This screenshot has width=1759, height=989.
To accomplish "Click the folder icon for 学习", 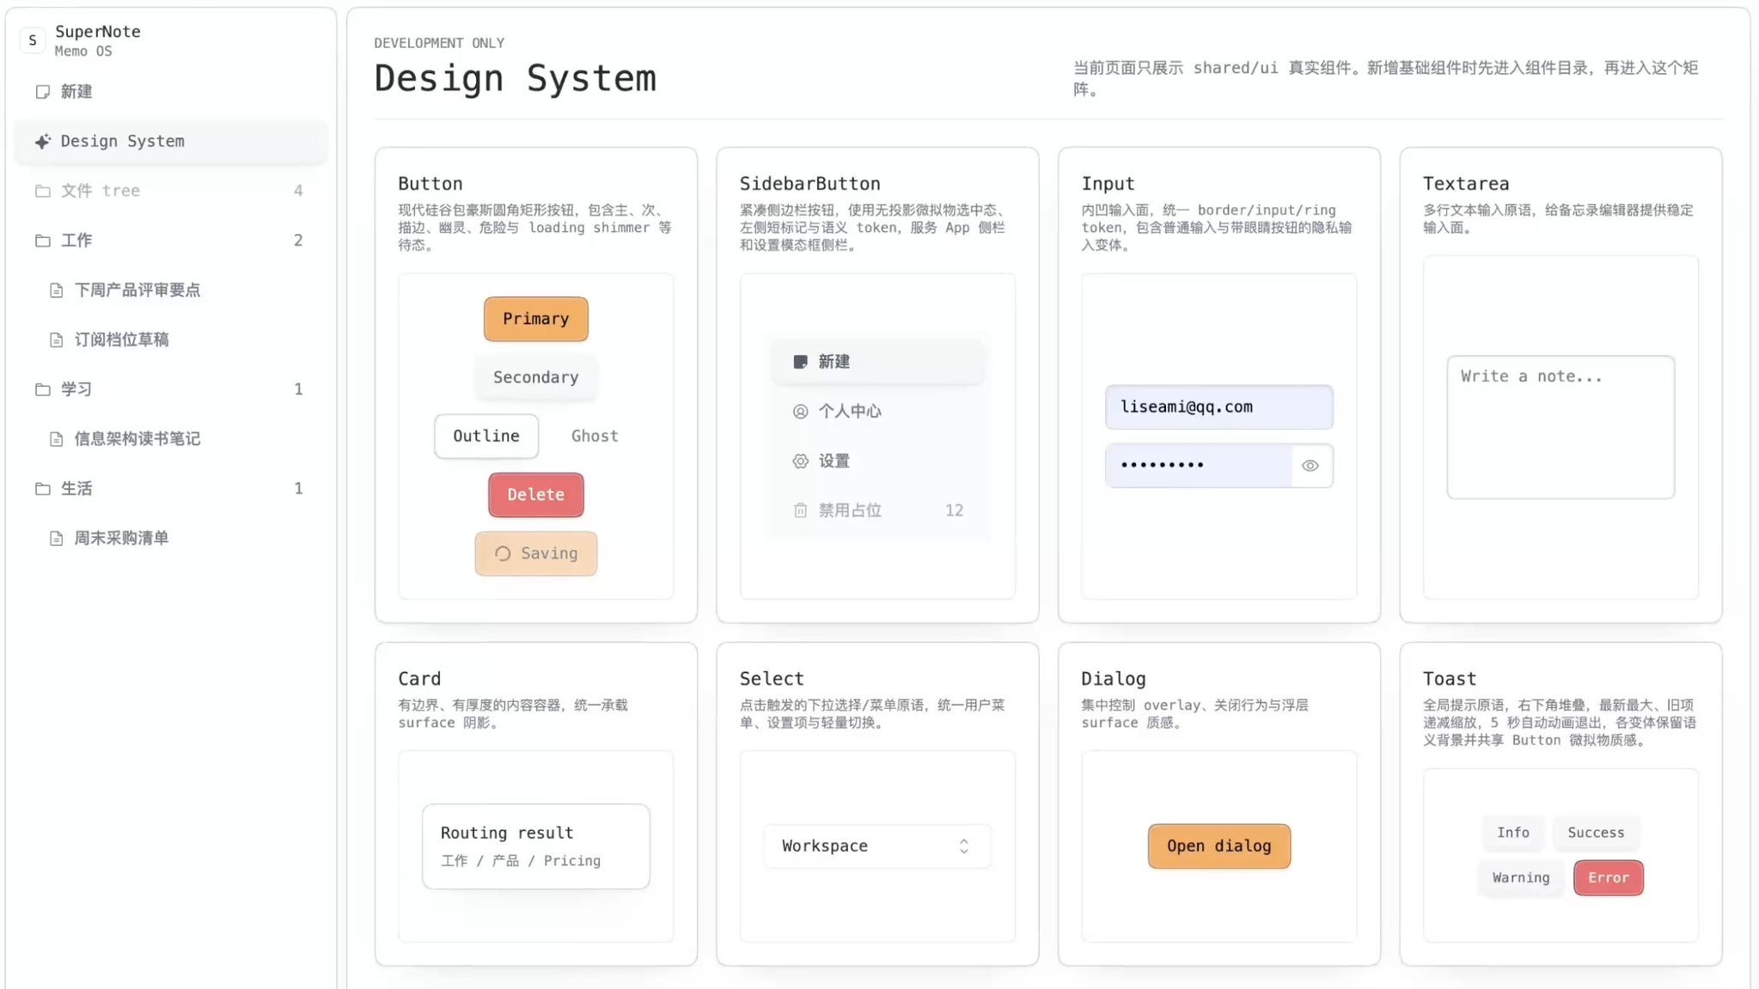I will click(x=43, y=389).
